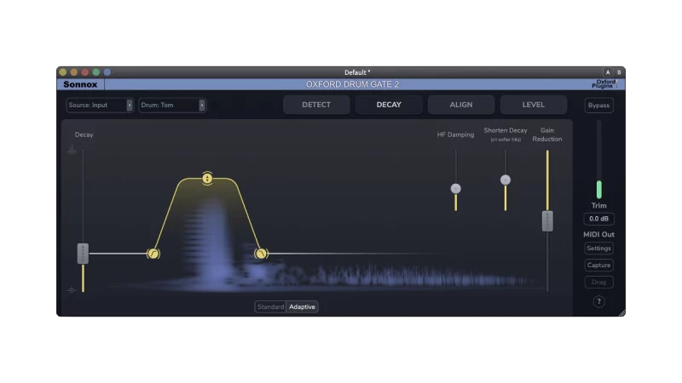682x383 pixels.
Task: Click the Shorten Decay label
Action: tap(506, 130)
